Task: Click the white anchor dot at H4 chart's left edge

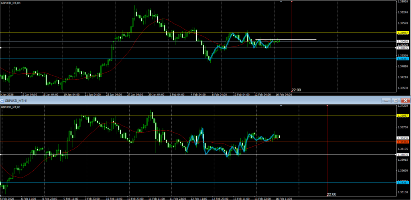Action: pyautogui.click(x=1, y=48)
